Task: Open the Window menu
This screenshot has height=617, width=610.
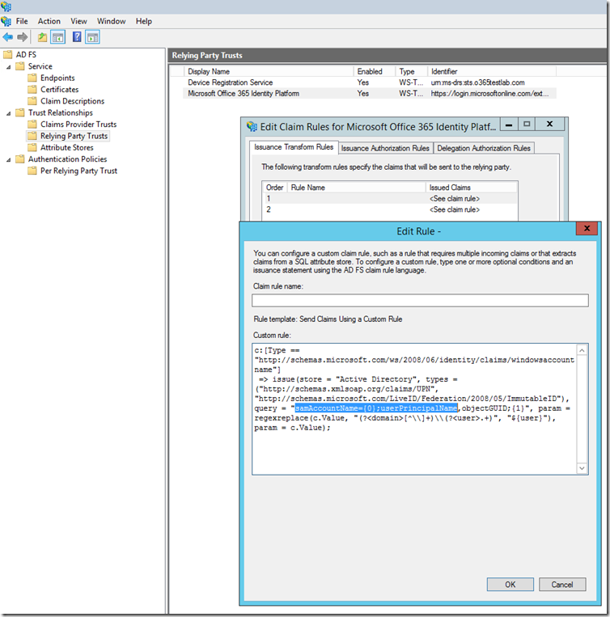Action: (x=112, y=21)
